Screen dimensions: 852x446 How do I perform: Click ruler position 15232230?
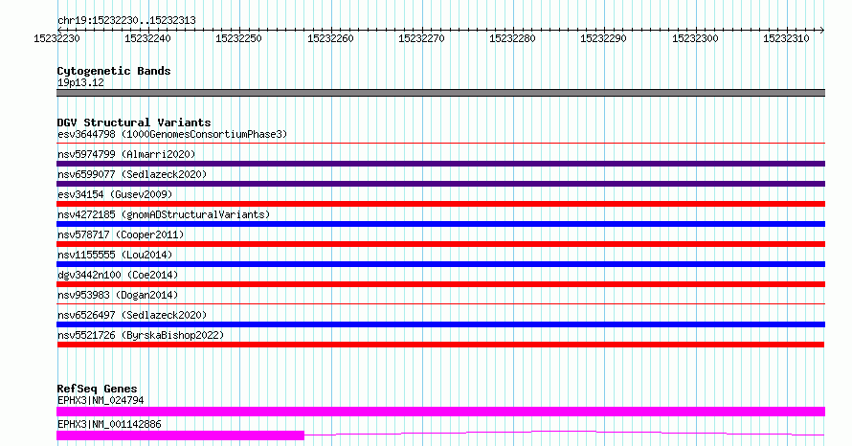click(56, 38)
